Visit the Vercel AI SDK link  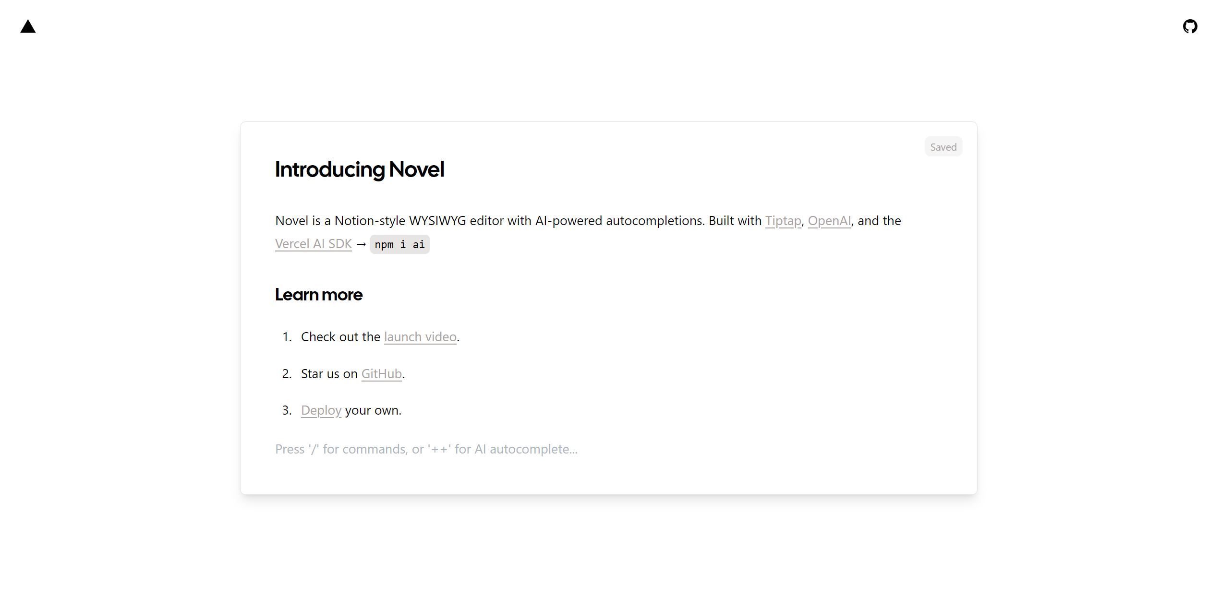coord(313,244)
